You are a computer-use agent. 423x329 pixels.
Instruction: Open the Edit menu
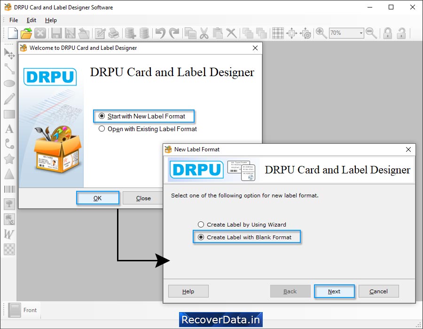pos(31,20)
